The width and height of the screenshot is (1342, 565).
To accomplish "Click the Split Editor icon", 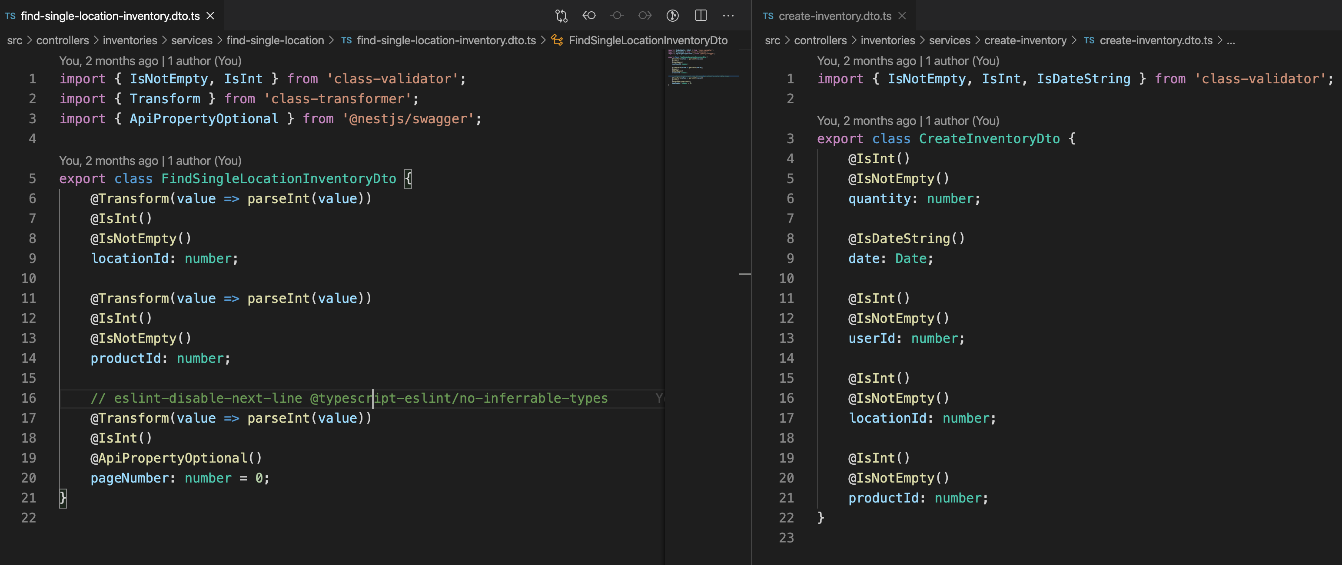I will pyautogui.click(x=701, y=16).
